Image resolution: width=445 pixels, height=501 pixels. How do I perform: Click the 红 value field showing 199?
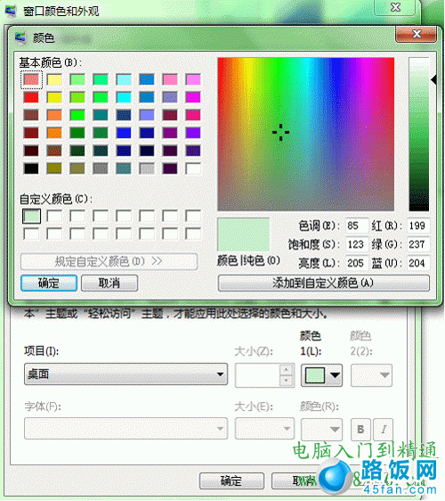pos(418,226)
